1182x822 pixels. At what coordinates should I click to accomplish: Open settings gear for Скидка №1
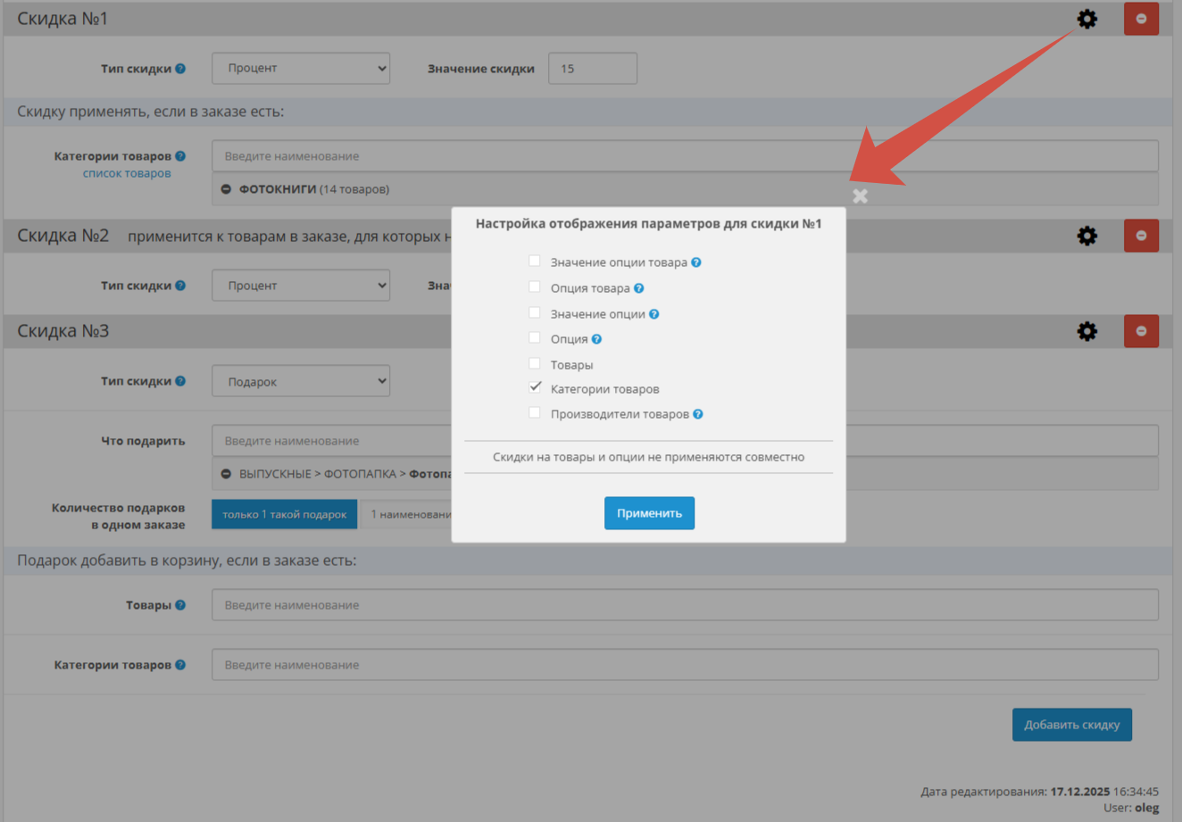pos(1086,19)
